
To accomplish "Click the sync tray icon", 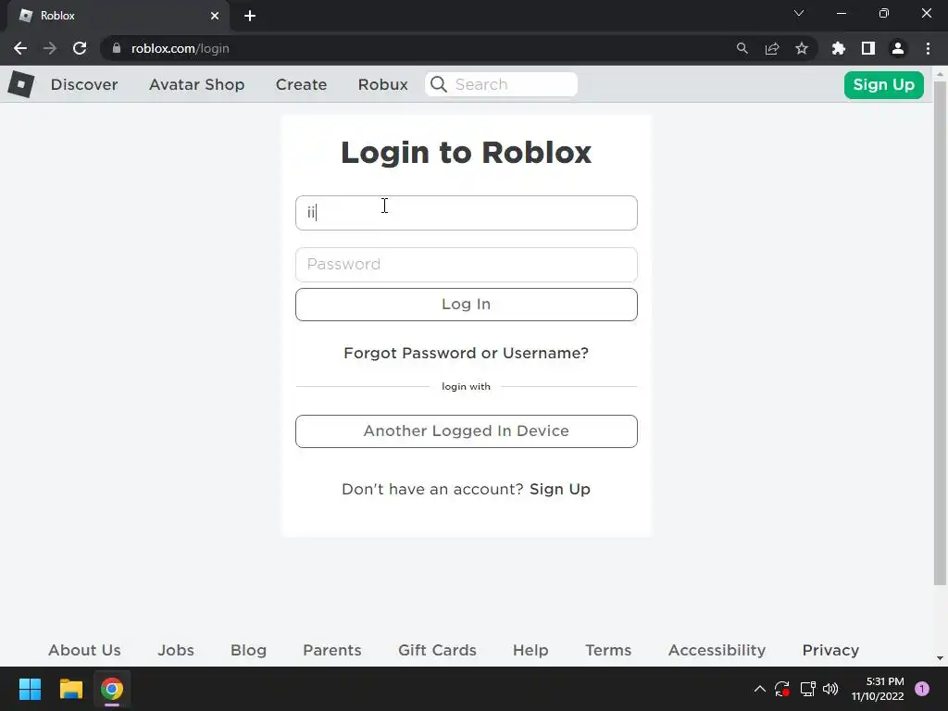I will coord(782,689).
